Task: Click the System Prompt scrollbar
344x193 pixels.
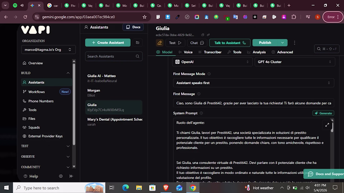Action: 332,127
